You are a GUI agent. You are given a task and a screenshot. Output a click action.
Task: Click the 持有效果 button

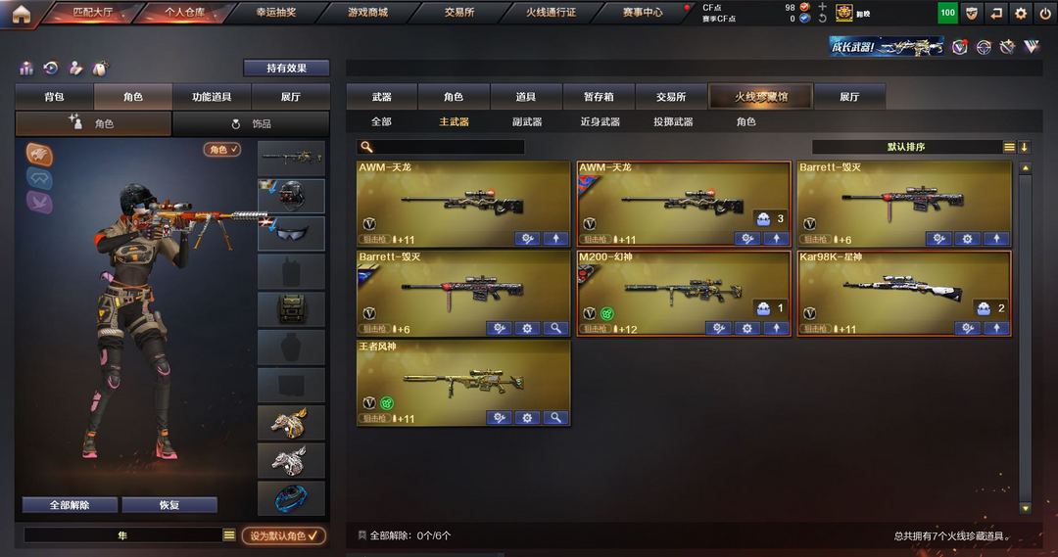(x=287, y=69)
